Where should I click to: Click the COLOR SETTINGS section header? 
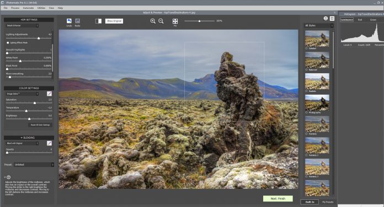29,88
